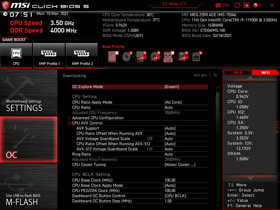Viewport: 280px width, 210px height.
Task: Select the USB CD-ROM boot device
Action: 155,57
